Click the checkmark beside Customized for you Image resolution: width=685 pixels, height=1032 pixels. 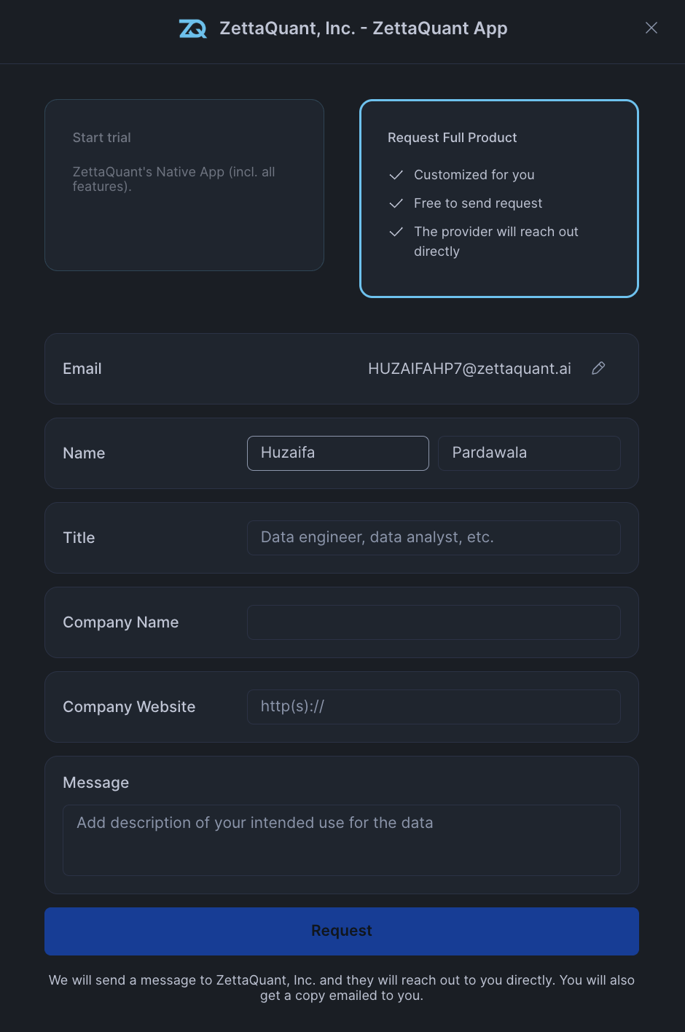[396, 175]
